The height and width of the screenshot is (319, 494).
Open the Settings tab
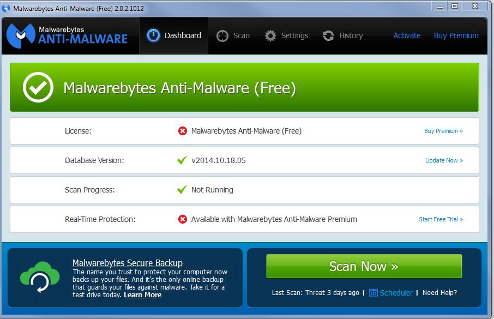coord(286,35)
